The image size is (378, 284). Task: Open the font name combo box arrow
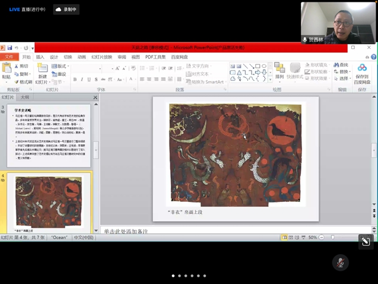pyautogui.click(x=100, y=69)
